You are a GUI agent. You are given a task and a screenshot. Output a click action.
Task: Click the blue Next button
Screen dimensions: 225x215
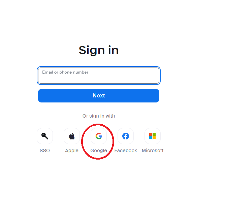pos(99,96)
